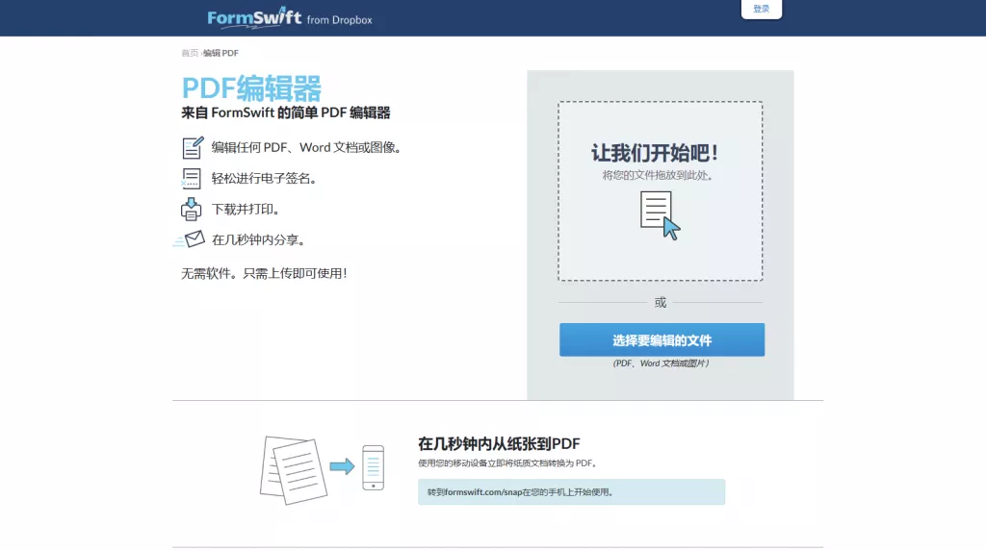Click the paper documents illustration
The image size is (986, 550).
(294, 470)
